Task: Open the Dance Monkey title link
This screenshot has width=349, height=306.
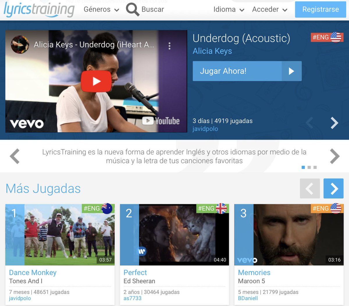Action: click(x=33, y=272)
